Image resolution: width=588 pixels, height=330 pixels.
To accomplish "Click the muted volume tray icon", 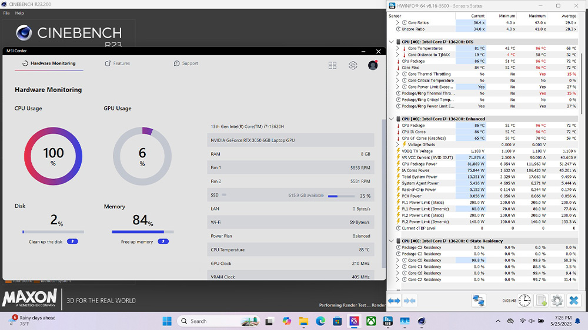I will [532, 321].
